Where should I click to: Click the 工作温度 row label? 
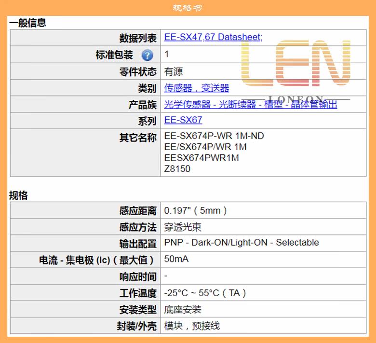[138, 293]
